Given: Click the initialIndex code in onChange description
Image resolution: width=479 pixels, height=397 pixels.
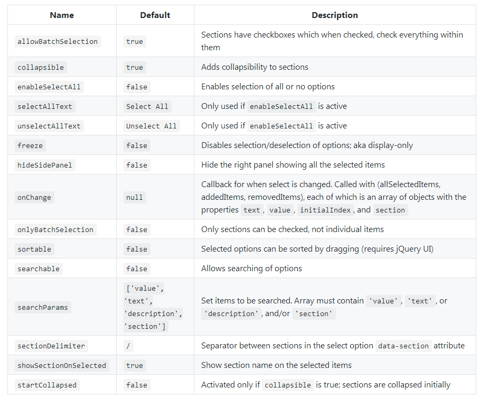Looking at the screenshot, I should coord(325,210).
